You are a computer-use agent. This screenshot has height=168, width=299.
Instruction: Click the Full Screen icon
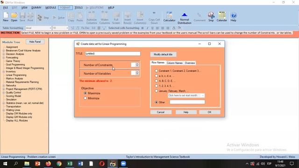click(x=116, y=18)
